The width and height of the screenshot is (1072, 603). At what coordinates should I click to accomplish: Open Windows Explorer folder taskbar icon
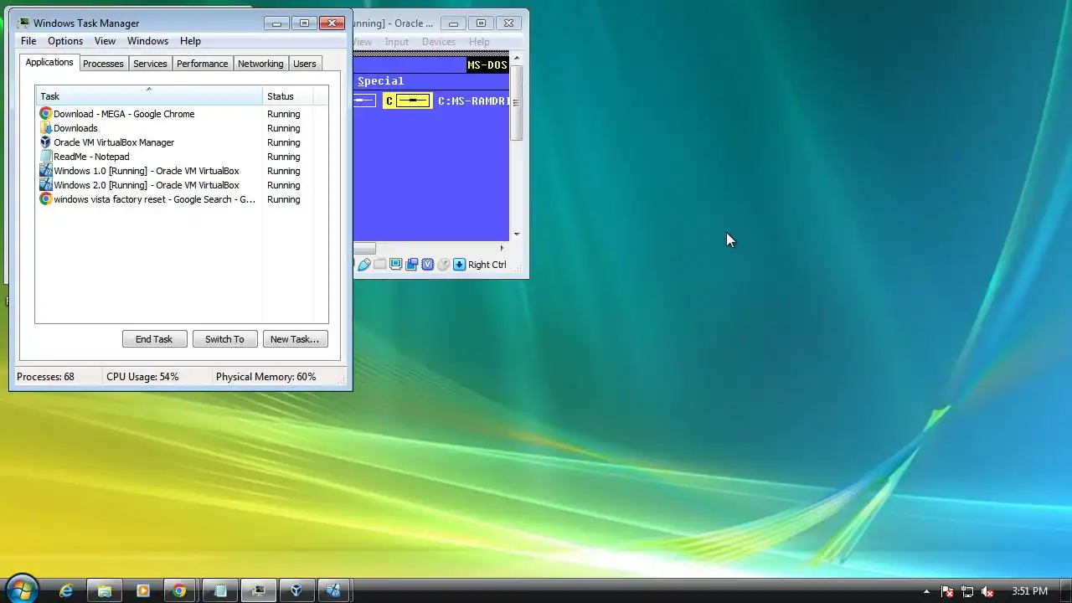click(105, 590)
